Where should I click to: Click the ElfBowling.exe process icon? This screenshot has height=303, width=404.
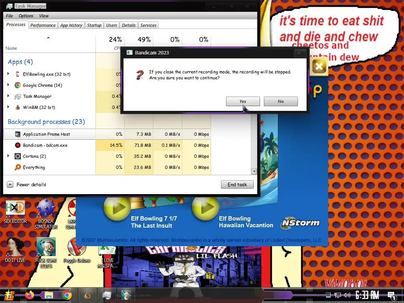pos(17,74)
